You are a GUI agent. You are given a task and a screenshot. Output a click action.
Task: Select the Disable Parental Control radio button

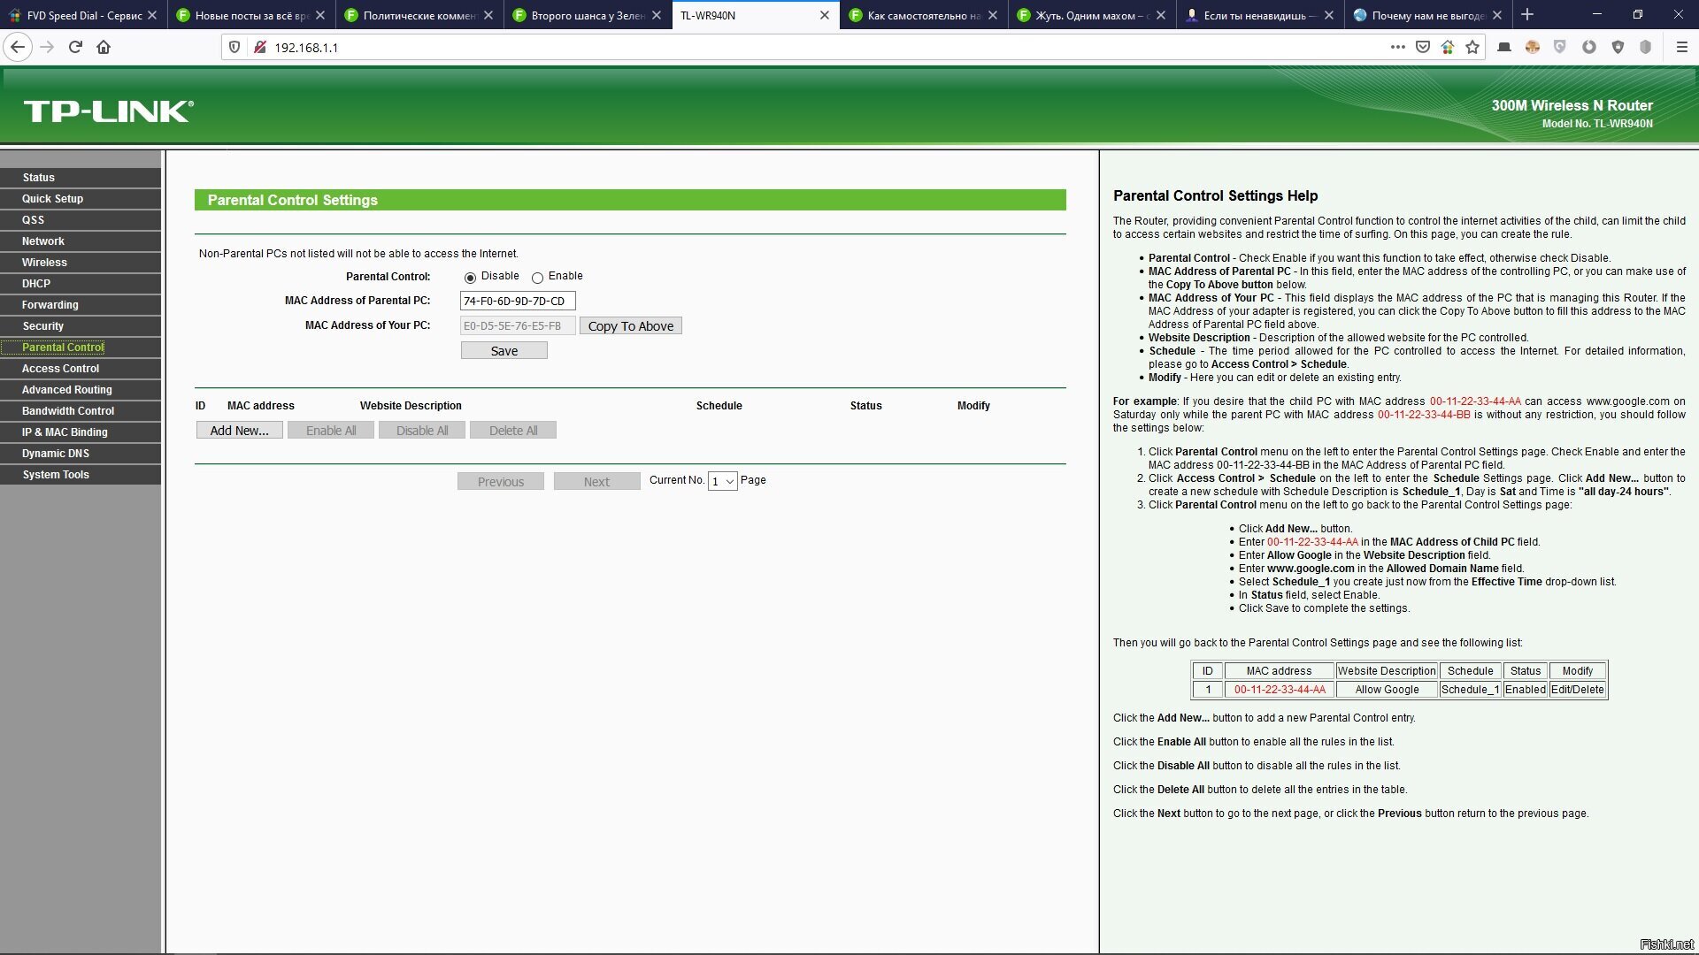point(469,277)
